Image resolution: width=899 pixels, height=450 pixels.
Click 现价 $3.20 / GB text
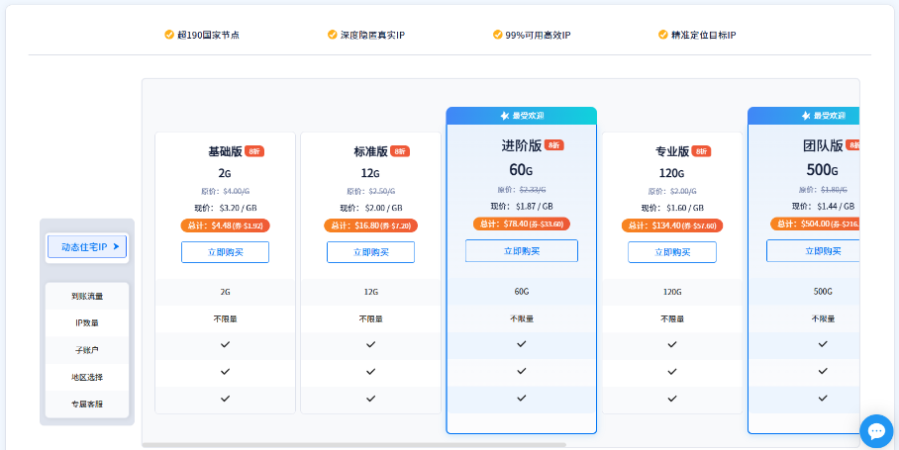point(225,208)
